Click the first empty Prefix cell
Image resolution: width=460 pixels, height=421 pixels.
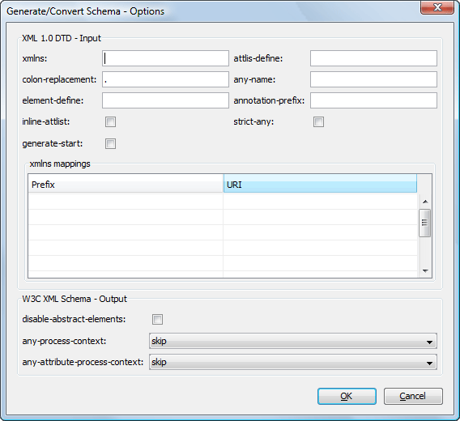click(x=126, y=202)
